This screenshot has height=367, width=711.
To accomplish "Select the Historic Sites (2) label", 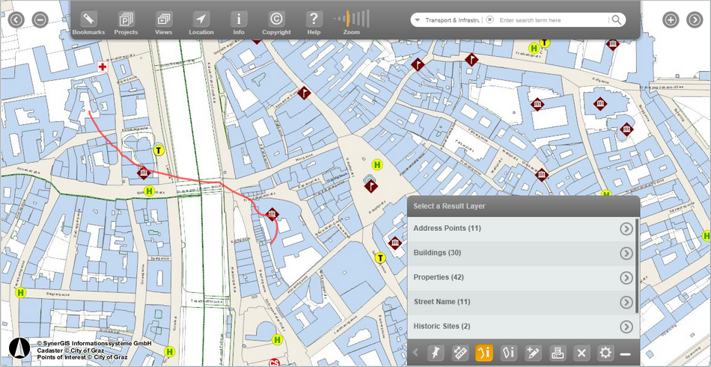I will pos(442,326).
